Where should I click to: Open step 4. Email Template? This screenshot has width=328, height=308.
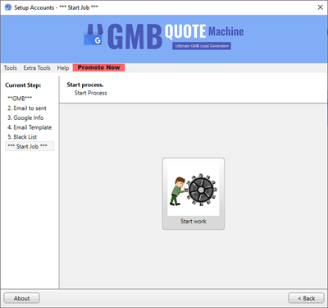pyautogui.click(x=30, y=127)
